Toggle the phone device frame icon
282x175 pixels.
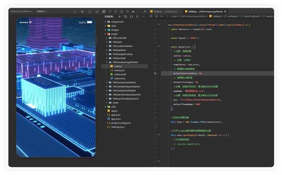[x=89, y=11]
